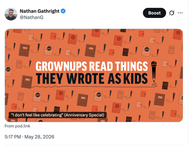This screenshot has height=146, width=189.
Task: Open the orange podcast card image
Action: click(94, 75)
